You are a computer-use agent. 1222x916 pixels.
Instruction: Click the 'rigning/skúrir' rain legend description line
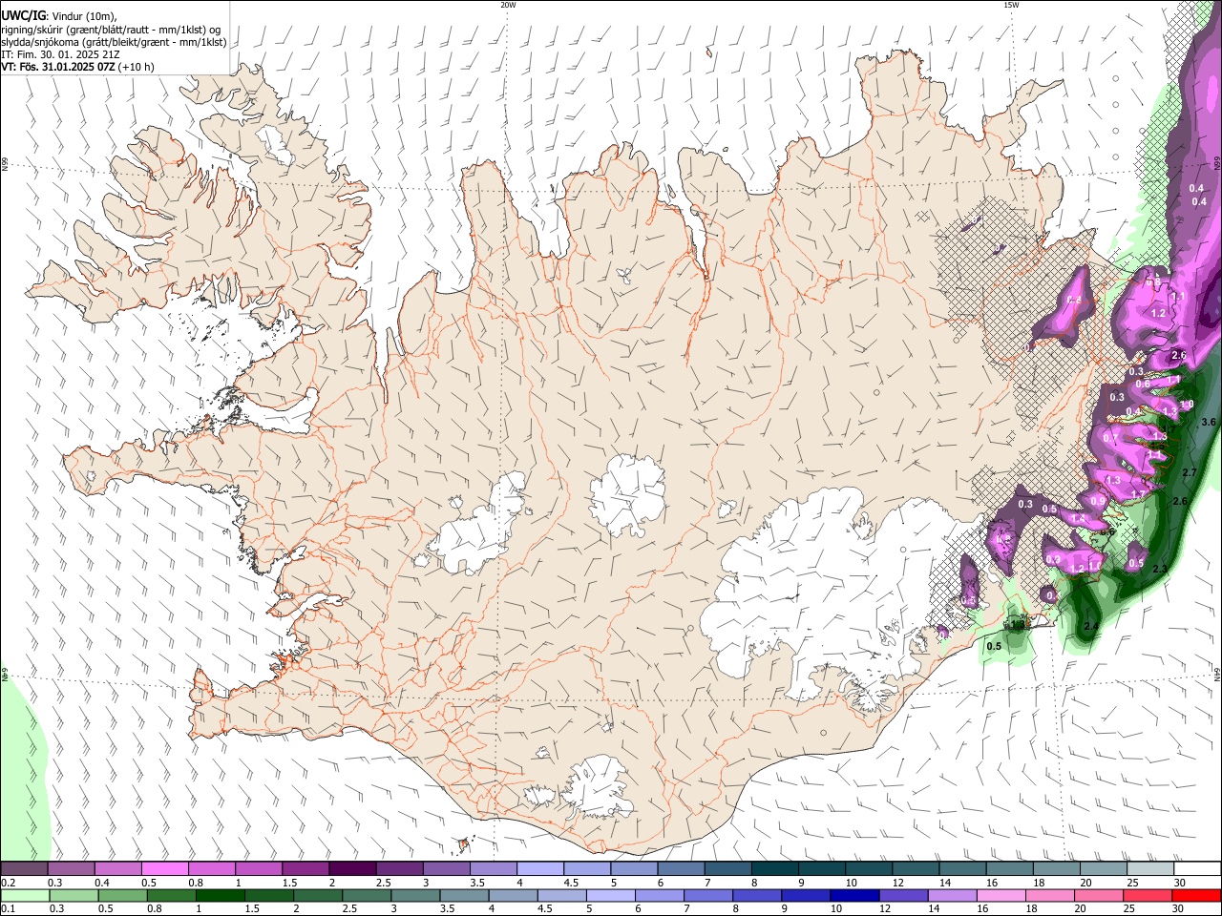coord(110,30)
